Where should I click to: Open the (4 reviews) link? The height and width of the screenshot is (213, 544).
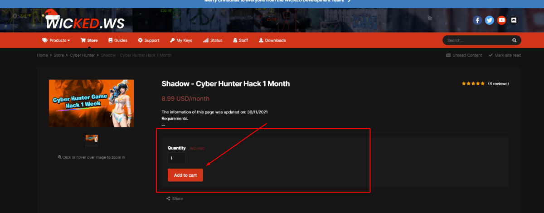pyautogui.click(x=498, y=84)
